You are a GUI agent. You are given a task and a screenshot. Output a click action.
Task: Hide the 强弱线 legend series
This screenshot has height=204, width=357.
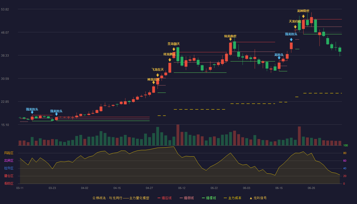[x=187, y=198]
